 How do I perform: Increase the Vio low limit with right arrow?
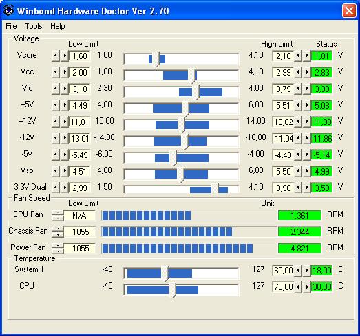[x=65, y=89]
